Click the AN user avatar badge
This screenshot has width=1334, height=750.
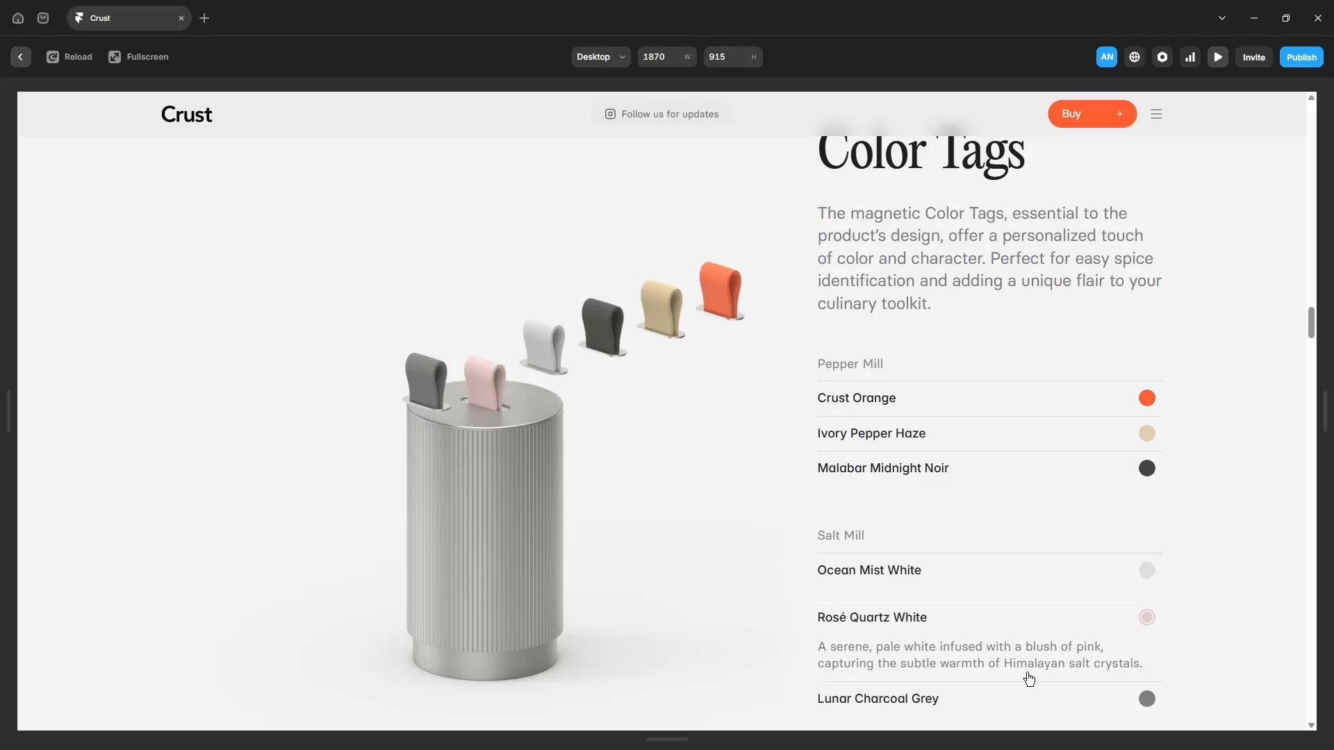(x=1107, y=57)
